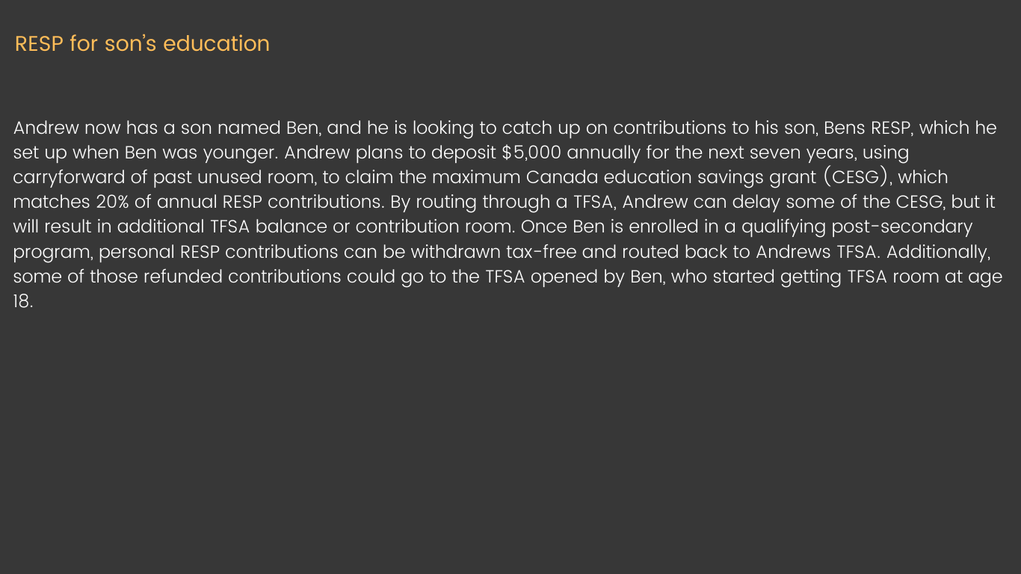Click the "RESP for son's education" slide title
1021x574 pixels.
pyautogui.click(x=142, y=43)
